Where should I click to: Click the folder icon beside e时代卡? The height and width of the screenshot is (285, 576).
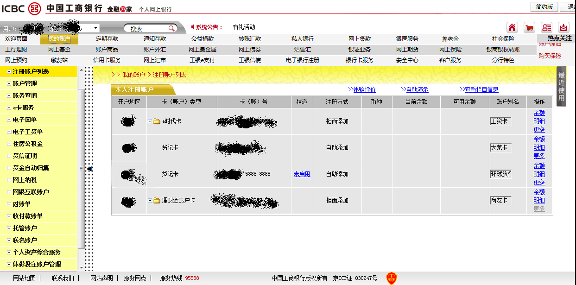pos(157,121)
